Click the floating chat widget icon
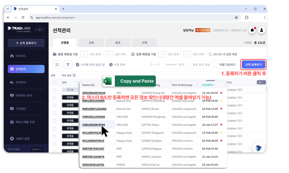 point(259,148)
